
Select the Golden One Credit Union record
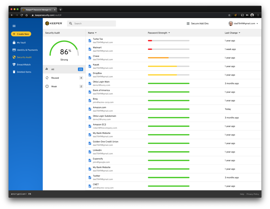coord(173,143)
